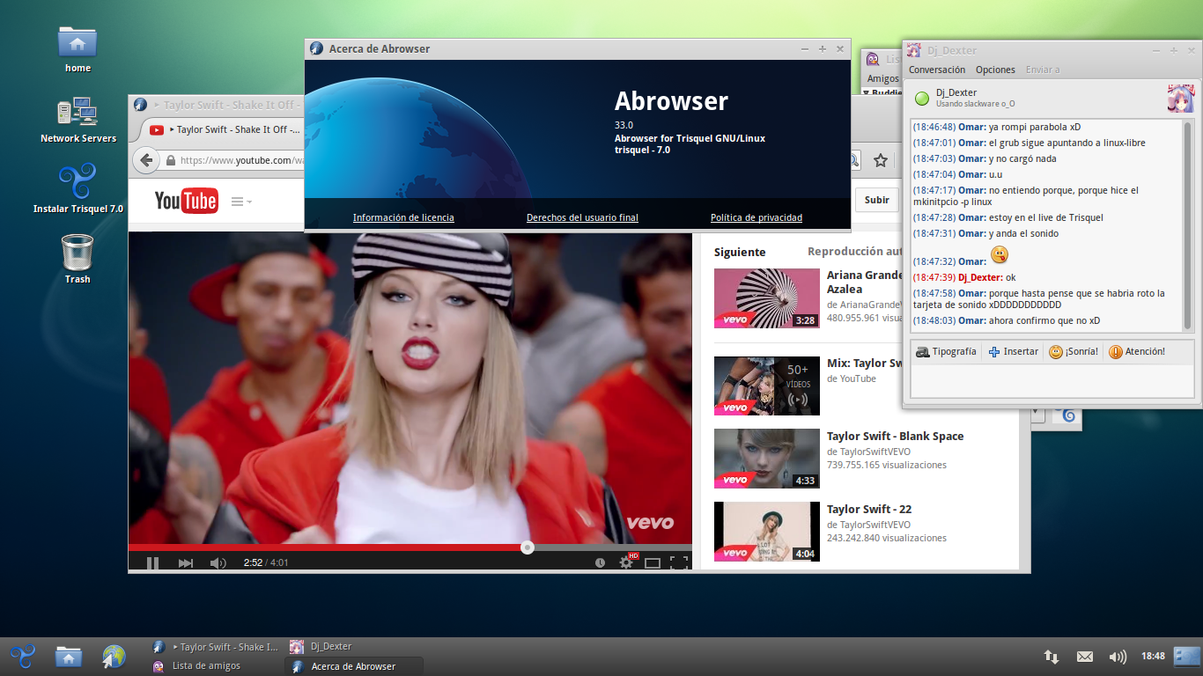The height and width of the screenshot is (676, 1203).
Task: Open the YouTube guide menu next to the logo
Action: point(241,202)
